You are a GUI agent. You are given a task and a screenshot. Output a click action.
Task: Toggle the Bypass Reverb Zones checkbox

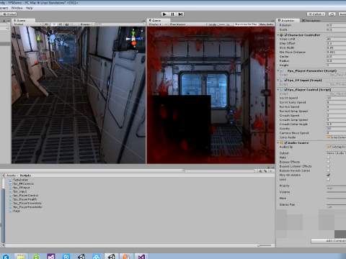coord(329,171)
